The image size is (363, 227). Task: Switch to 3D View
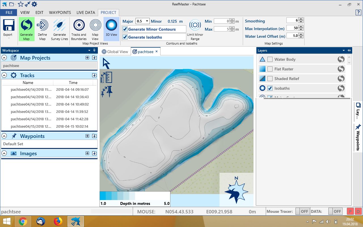pyautogui.click(x=111, y=26)
